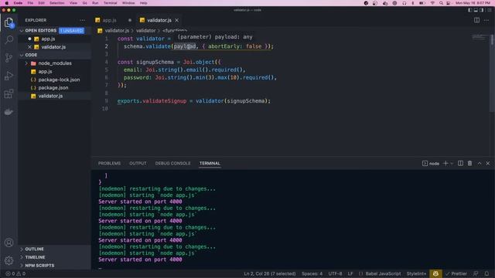
Task: Open the Selection menu
Action: (x=56, y=3)
